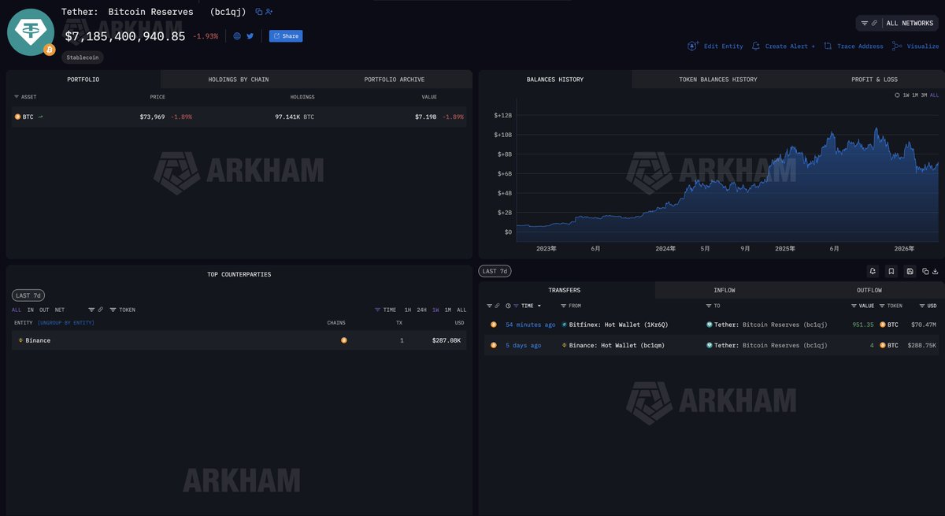Click the blue Share button
This screenshot has height=516, width=945.
click(286, 36)
